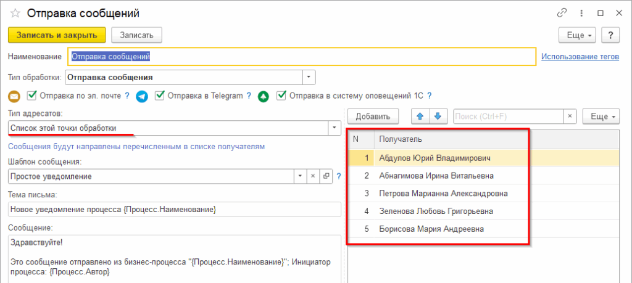Image resolution: width=632 pixels, height=283 pixels.
Task: Clear the message template field
Action: pos(314,176)
